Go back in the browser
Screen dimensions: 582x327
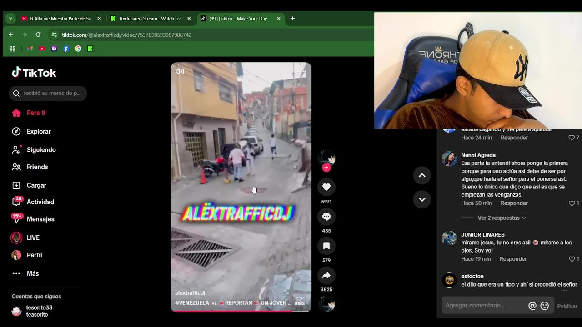point(11,35)
